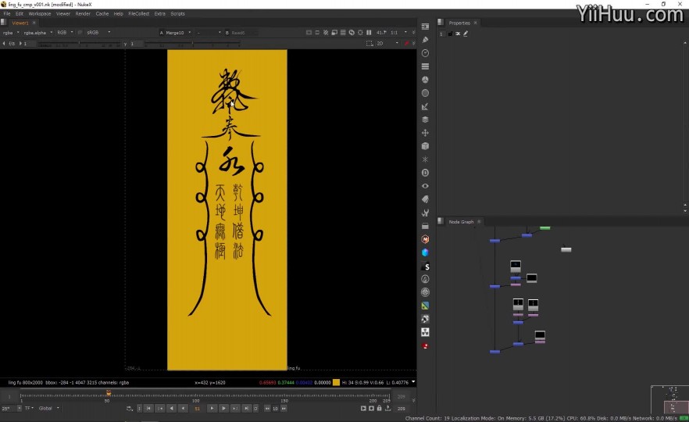The image size is (689, 422).
Task: Open the Image nodes toolbar icon
Action: point(425,27)
